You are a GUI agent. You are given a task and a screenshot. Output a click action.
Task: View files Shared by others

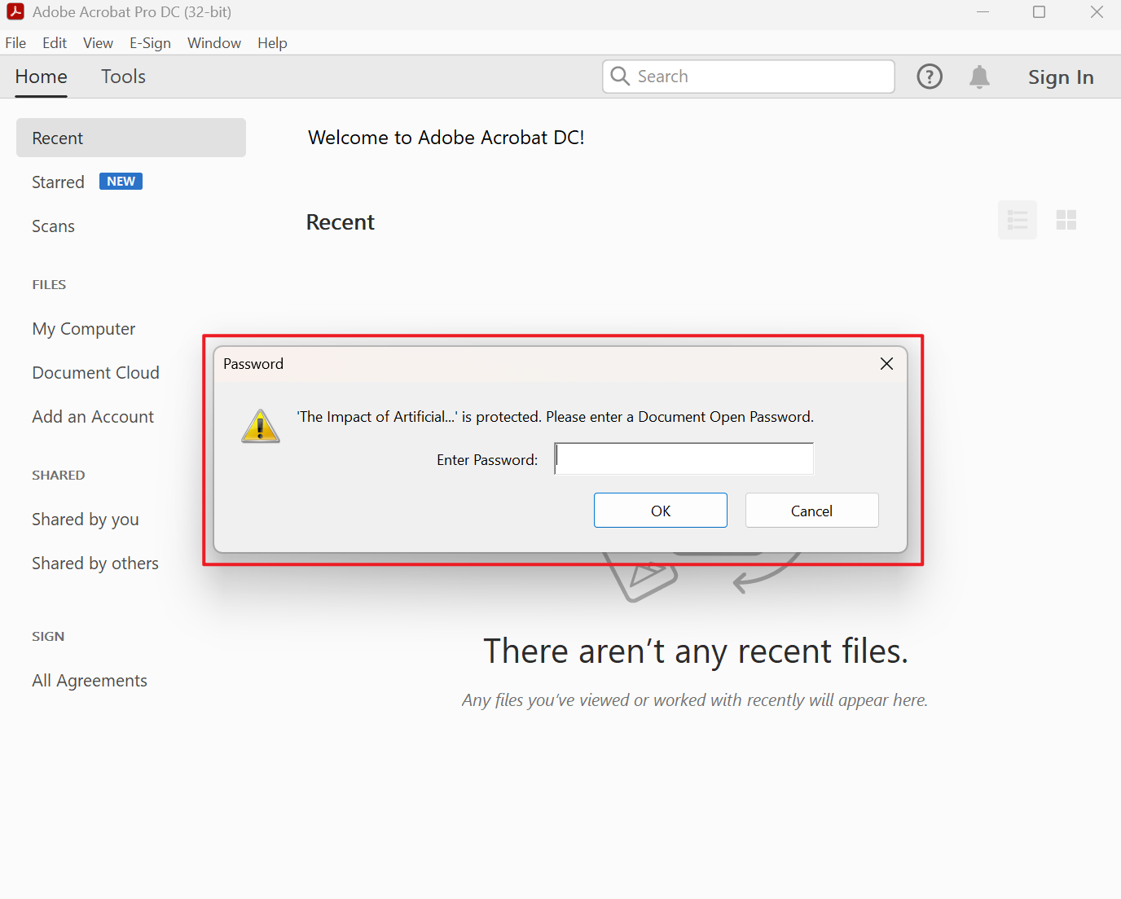click(x=95, y=564)
